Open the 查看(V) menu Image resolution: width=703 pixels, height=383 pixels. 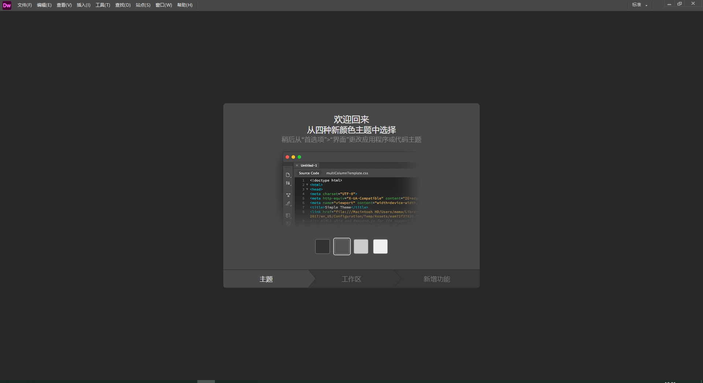coord(64,5)
